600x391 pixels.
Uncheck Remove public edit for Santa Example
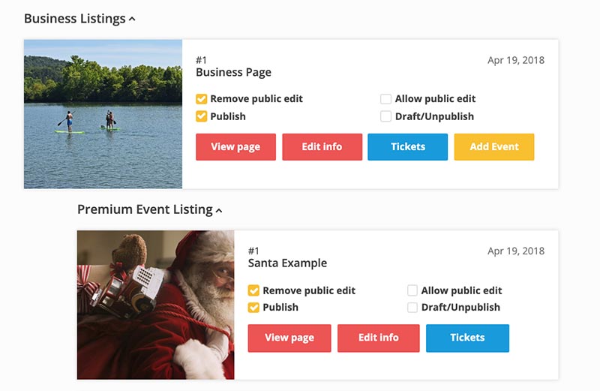(253, 290)
